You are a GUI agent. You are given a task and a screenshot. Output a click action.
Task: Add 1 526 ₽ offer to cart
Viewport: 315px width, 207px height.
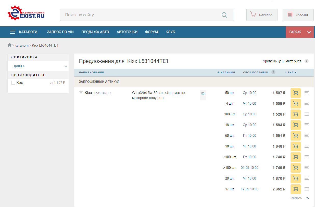(296, 114)
